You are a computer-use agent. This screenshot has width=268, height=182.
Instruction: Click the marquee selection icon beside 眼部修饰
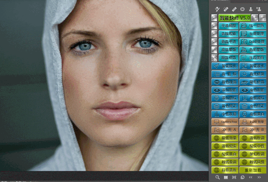[214, 58]
